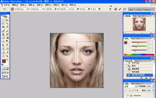The image size is (156, 98).
Task: Toggle maintain aspect ratio chain link
Action: [56, 9]
